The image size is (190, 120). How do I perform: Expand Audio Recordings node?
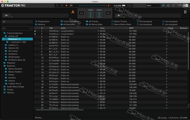click(x=4, y=87)
